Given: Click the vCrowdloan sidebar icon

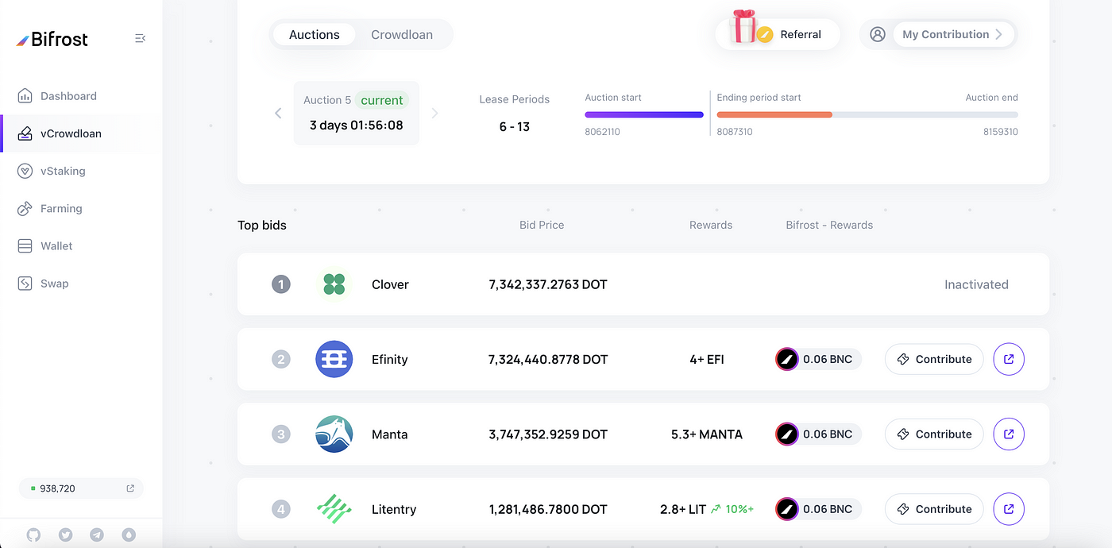Looking at the screenshot, I should click(25, 133).
